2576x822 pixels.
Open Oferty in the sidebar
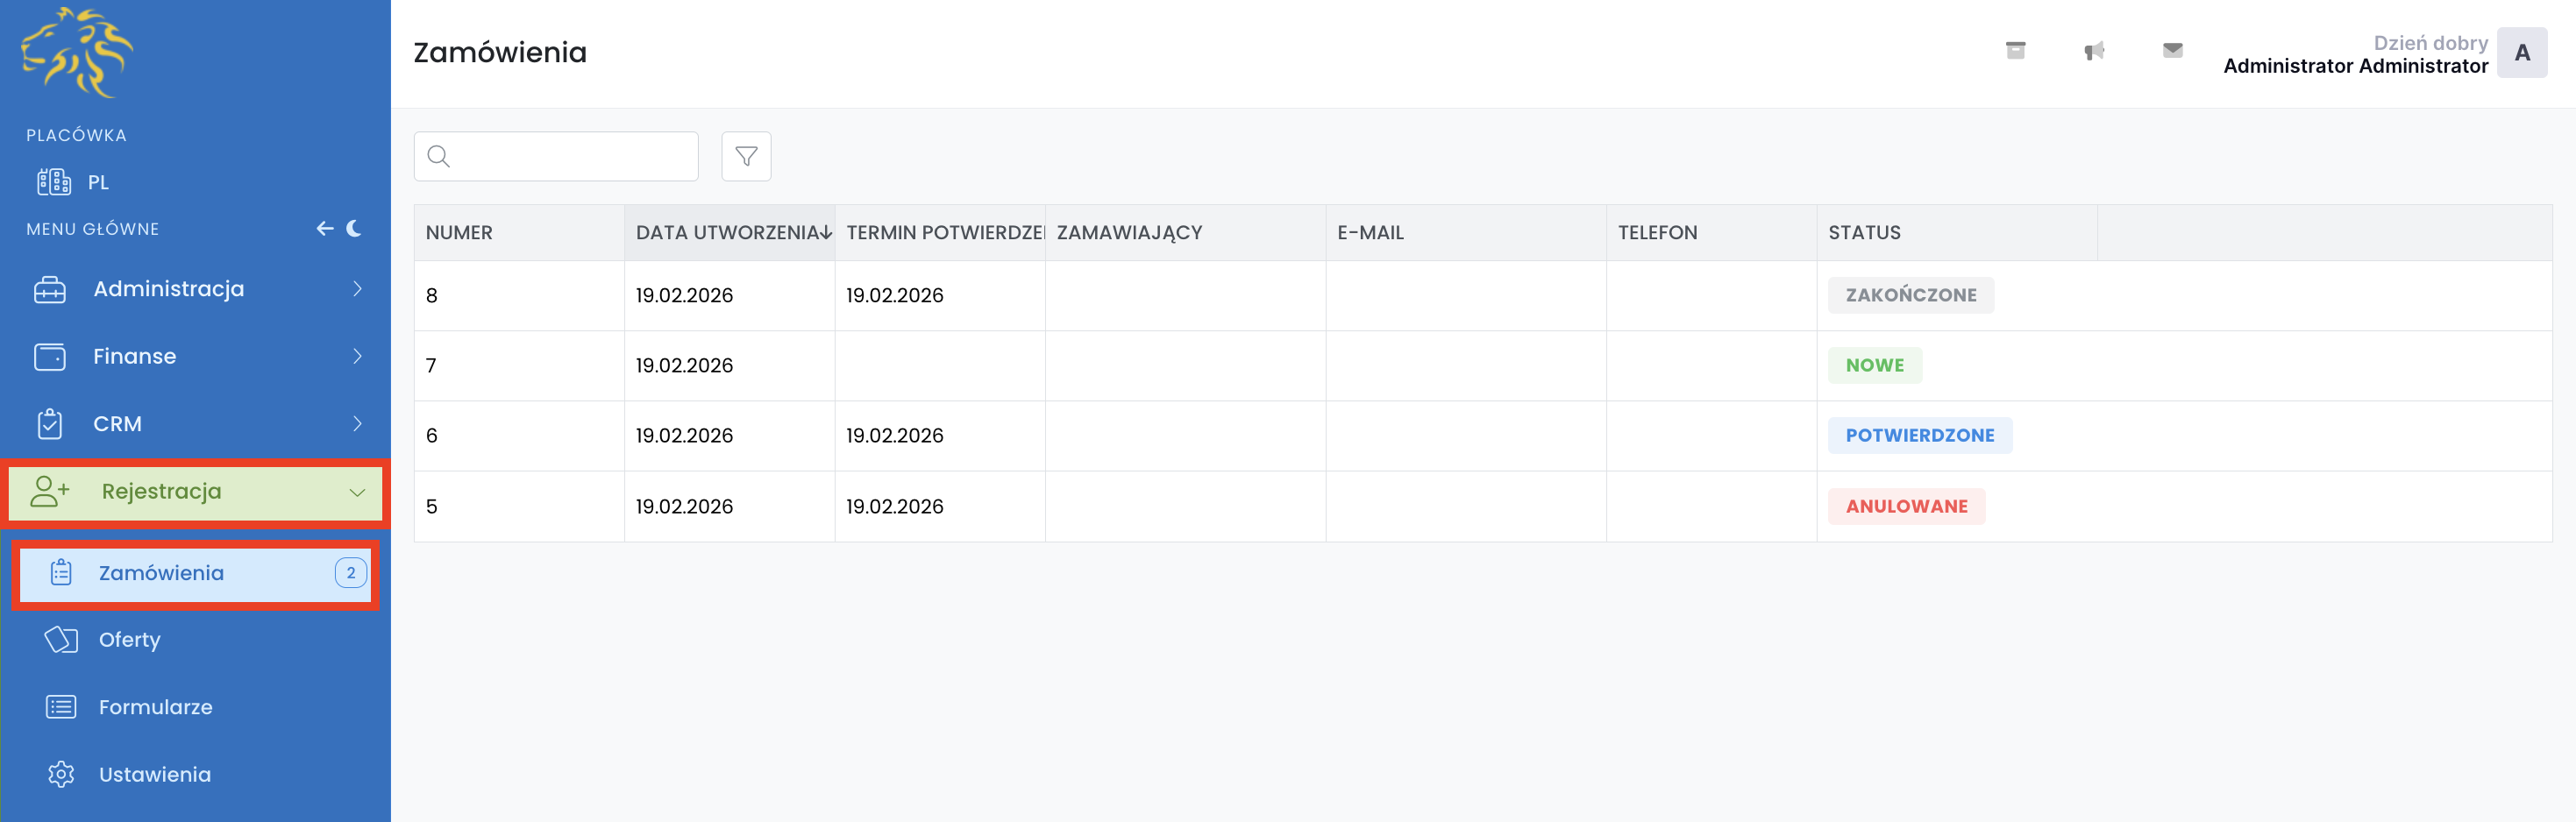[129, 640]
